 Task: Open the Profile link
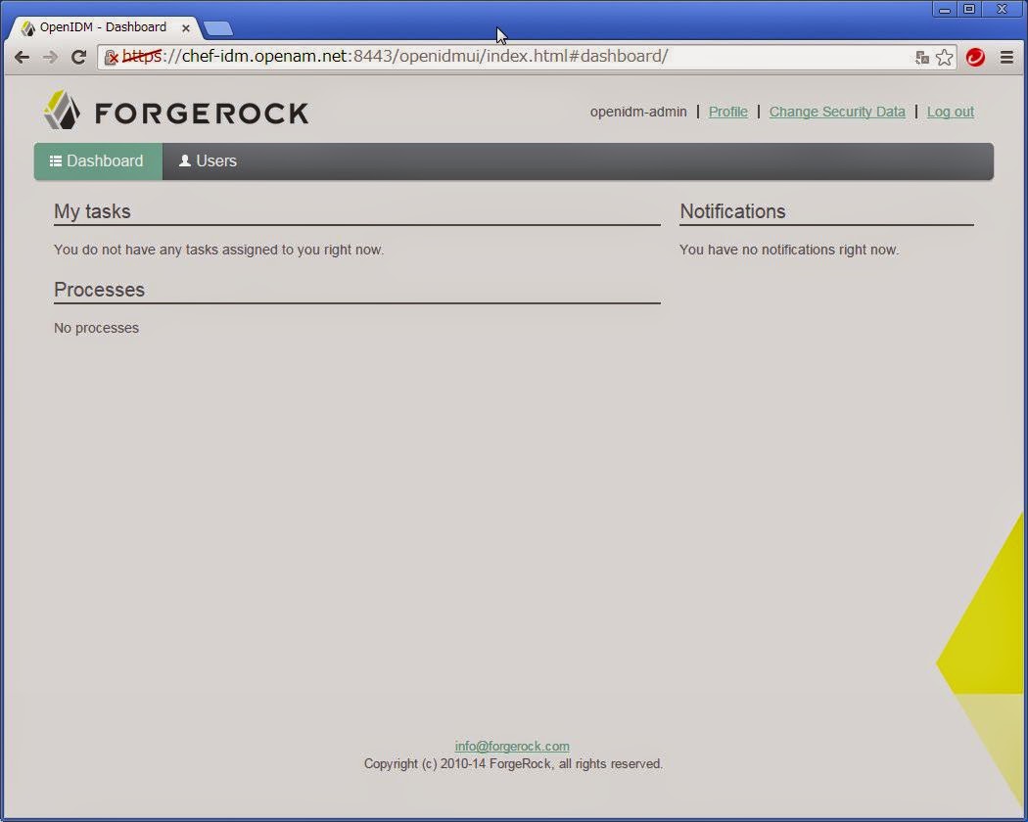click(x=727, y=112)
